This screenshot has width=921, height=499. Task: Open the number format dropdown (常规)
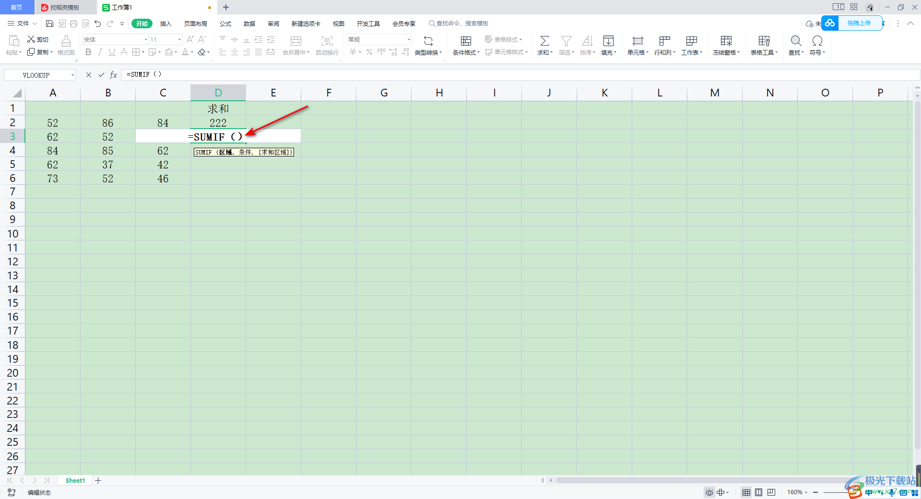[409, 39]
